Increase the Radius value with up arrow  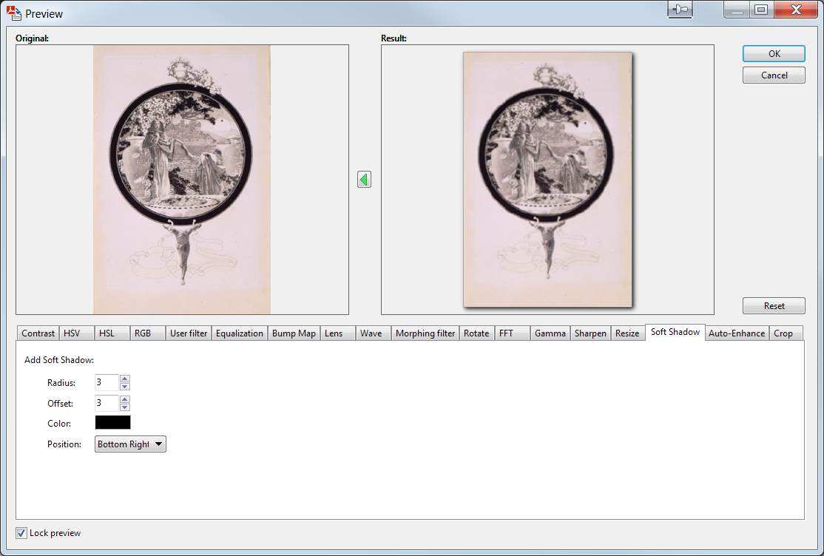[x=124, y=379]
